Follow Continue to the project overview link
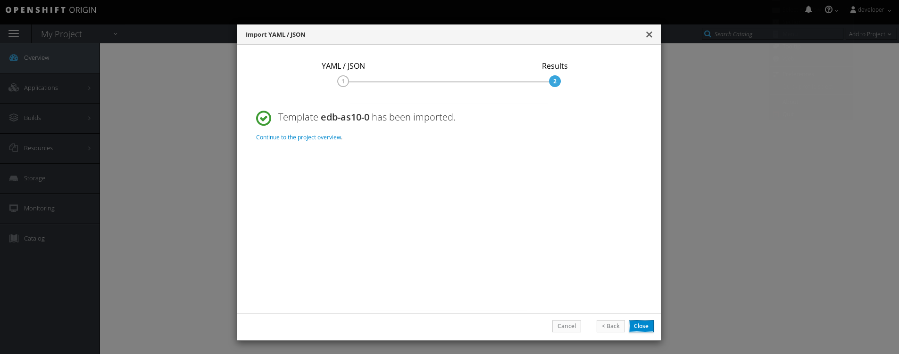 299,137
